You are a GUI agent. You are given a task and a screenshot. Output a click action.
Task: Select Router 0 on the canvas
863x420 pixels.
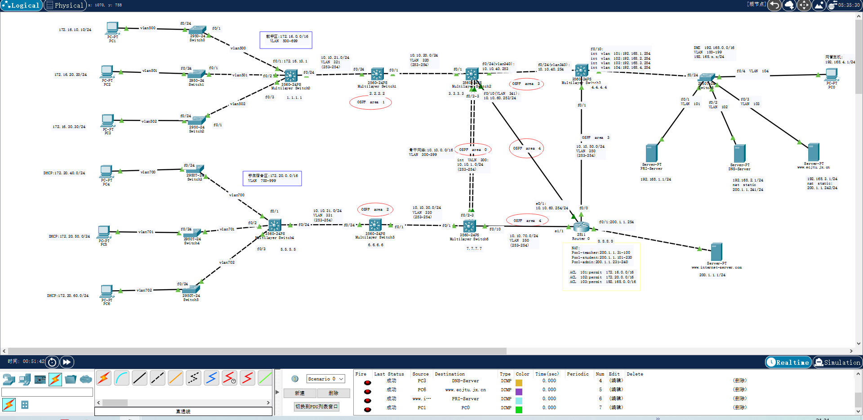click(x=581, y=227)
